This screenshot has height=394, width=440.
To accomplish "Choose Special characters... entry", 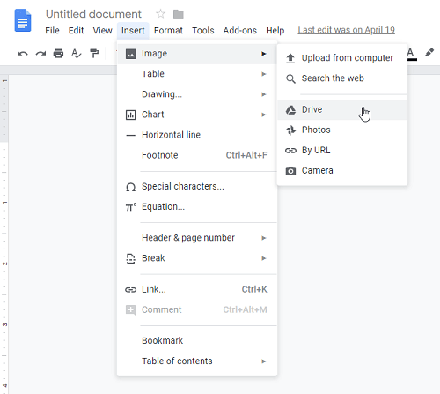I will coord(197,187).
